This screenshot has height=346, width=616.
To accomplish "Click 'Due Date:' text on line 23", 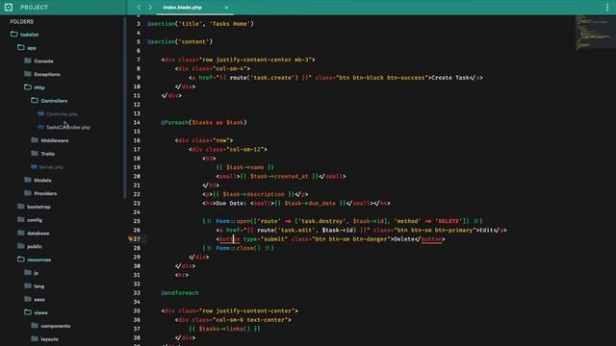I will [x=231, y=203].
